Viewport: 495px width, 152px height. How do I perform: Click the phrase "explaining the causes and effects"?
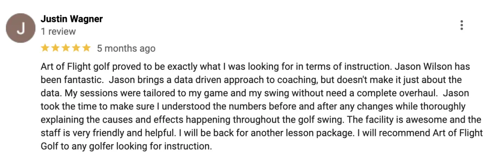pyautogui.click(x=99, y=120)
